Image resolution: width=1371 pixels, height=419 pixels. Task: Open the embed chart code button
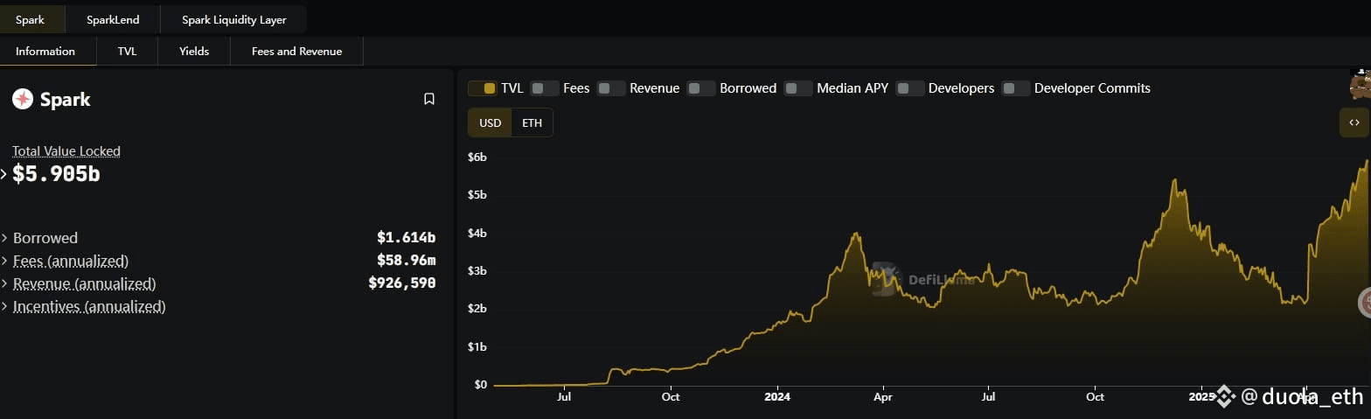pos(1354,122)
